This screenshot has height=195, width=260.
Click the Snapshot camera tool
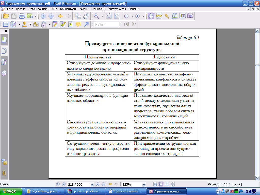pos(190,16)
